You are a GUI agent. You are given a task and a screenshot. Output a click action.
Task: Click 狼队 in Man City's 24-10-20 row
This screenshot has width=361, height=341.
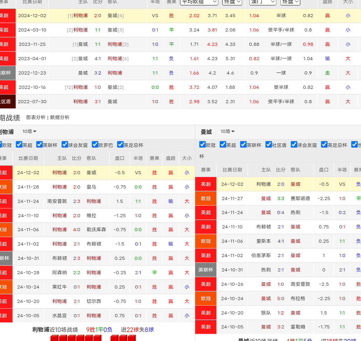266,313
